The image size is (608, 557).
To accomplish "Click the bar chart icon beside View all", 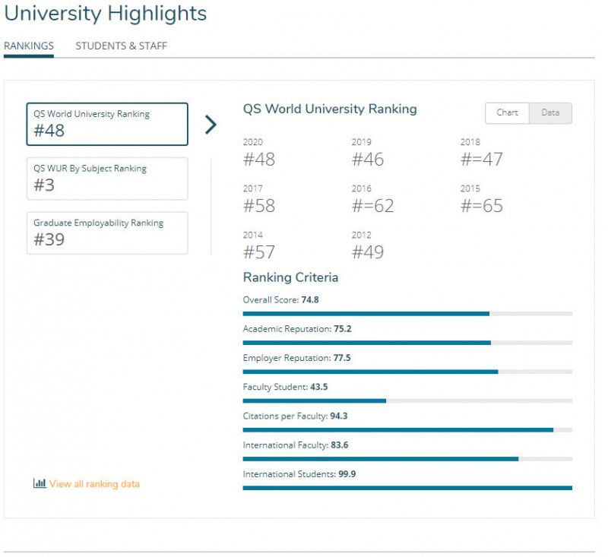I will [40, 483].
